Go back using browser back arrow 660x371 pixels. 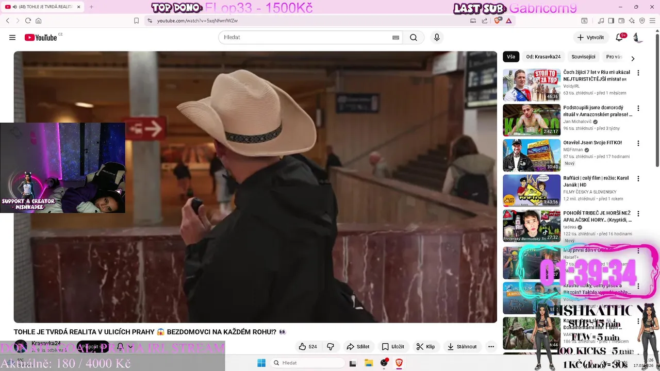pos(8,21)
